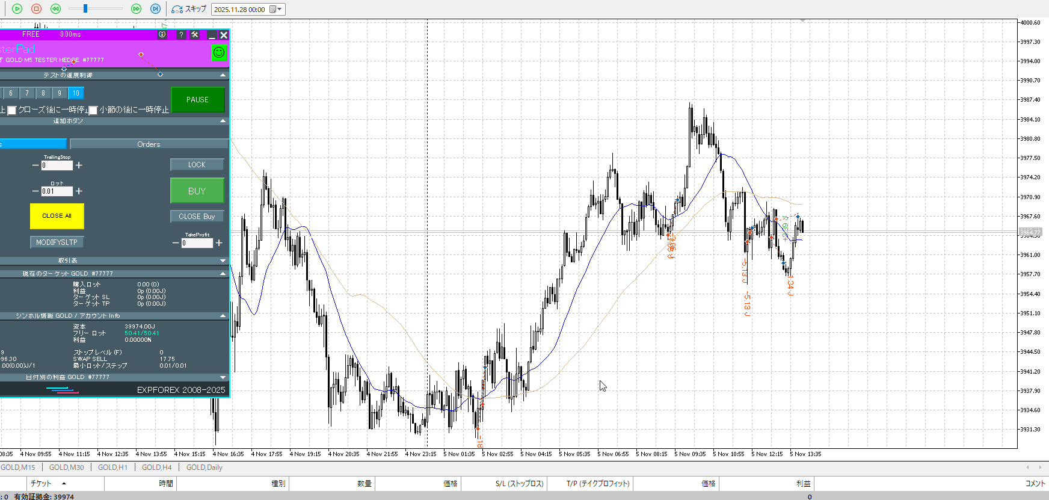Collapse the テストの速度制御 section
This screenshot has width=1049, height=500.
(x=223, y=75)
